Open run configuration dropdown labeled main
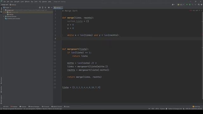Image resolution: width=203 pixels, height=114 pixels. [181, 4]
